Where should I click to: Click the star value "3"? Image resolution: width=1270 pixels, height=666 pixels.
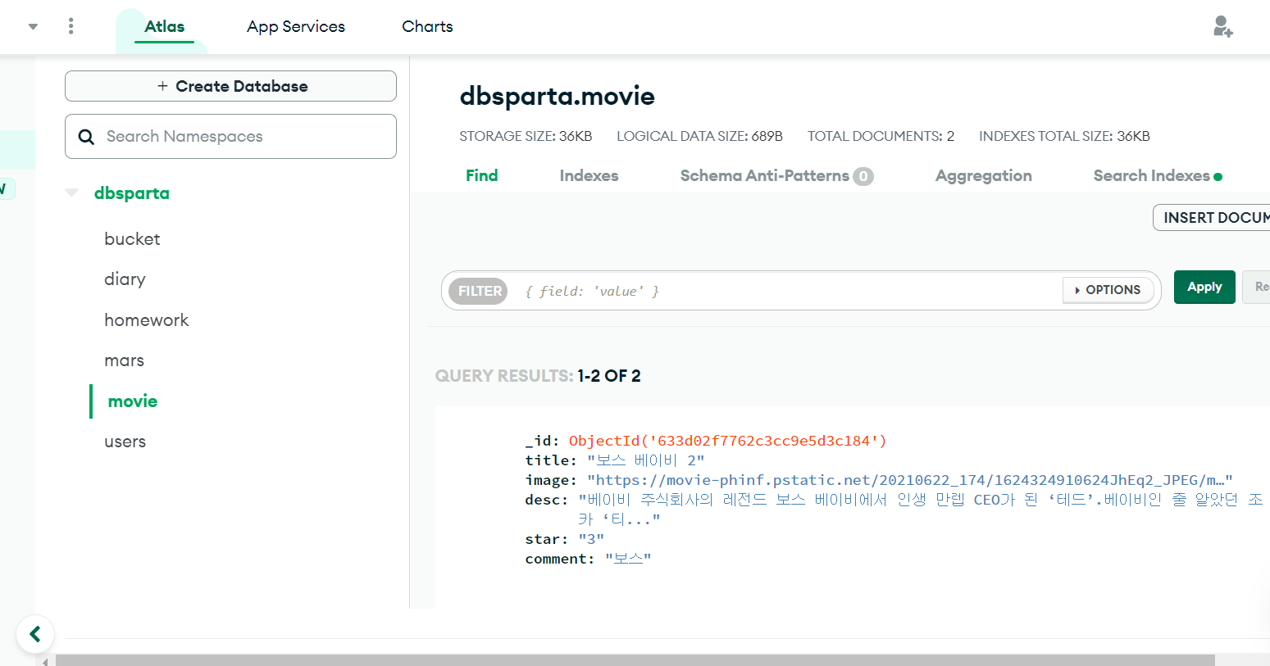[x=591, y=539]
